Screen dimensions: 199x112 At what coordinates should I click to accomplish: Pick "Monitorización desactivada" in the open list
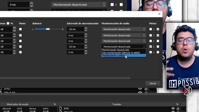[124, 50]
